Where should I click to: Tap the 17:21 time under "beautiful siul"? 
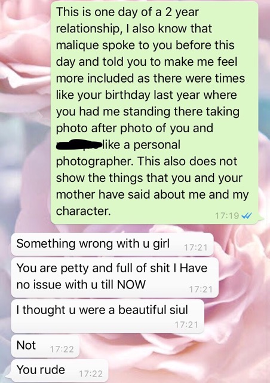click(x=186, y=325)
